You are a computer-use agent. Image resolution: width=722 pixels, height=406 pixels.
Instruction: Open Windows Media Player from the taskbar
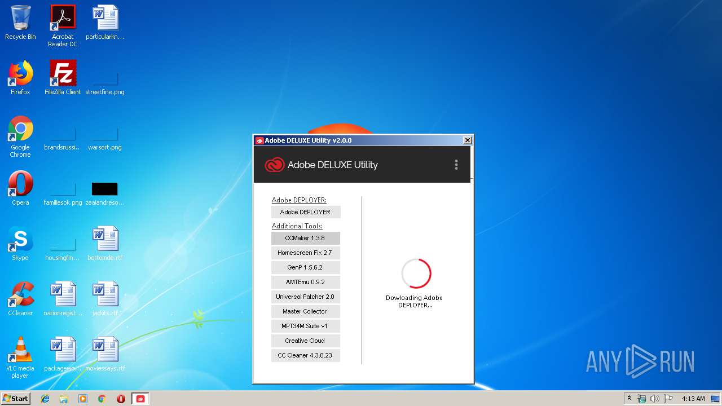[x=83, y=399]
